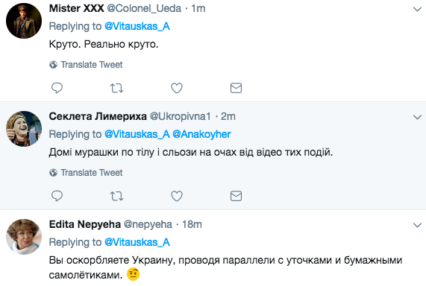Translate the tweet from Секлета Лимериха
This screenshot has height=286, width=426.
click(x=86, y=173)
